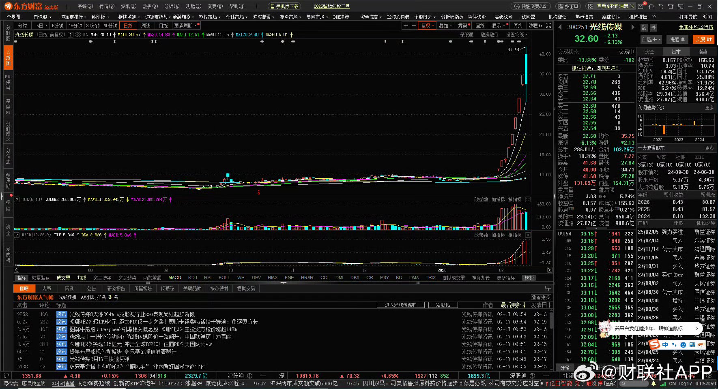Open the 自选+ watchlist dropdown
The image size is (718, 389).
[651, 39]
